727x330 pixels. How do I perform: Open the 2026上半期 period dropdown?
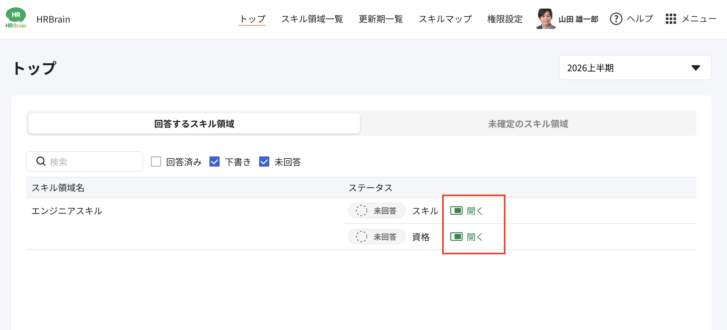pos(635,67)
